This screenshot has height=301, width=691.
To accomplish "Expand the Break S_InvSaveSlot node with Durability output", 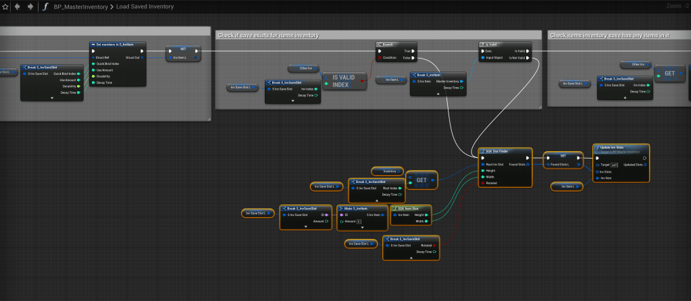I will coord(51,97).
